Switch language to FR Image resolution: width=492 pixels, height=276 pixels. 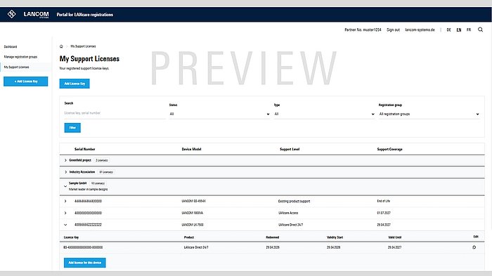[x=469, y=29]
